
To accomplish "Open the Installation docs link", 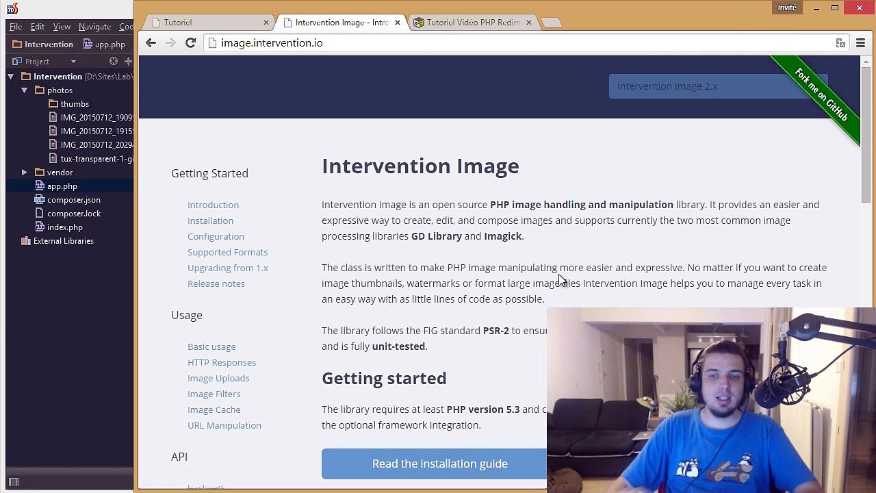I will pos(210,220).
